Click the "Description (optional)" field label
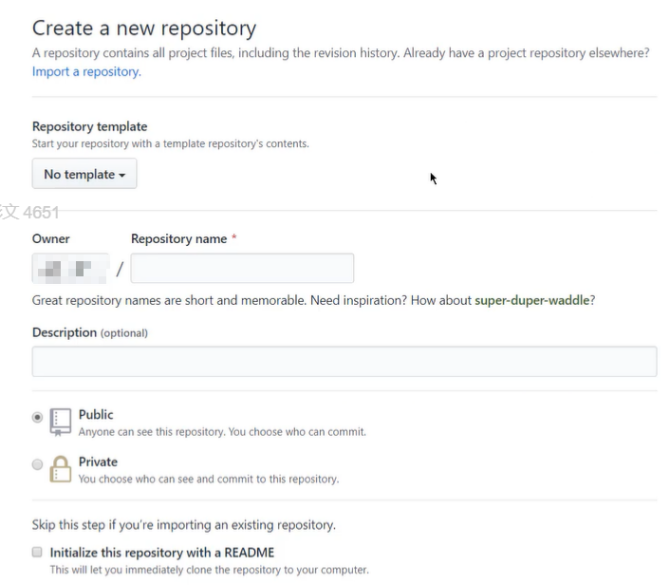The image size is (670, 585). [90, 332]
